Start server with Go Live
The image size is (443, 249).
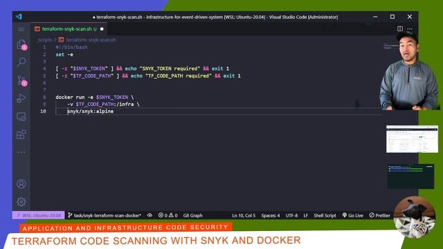coord(352,215)
